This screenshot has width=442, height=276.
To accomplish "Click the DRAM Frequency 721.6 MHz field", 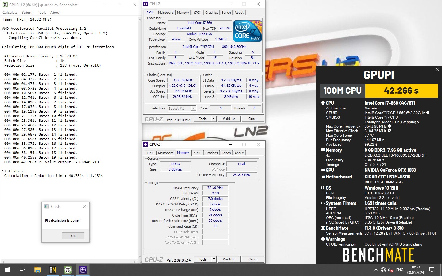I will coord(215,188).
